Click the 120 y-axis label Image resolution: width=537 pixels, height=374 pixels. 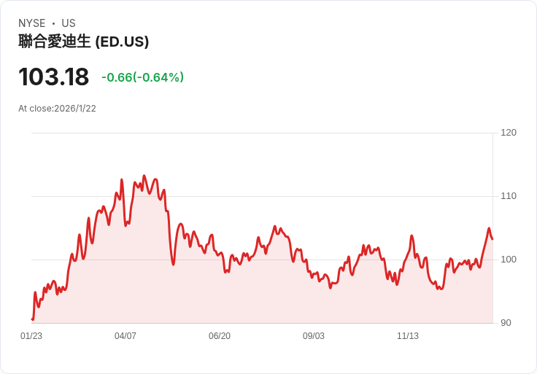tap(509, 133)
